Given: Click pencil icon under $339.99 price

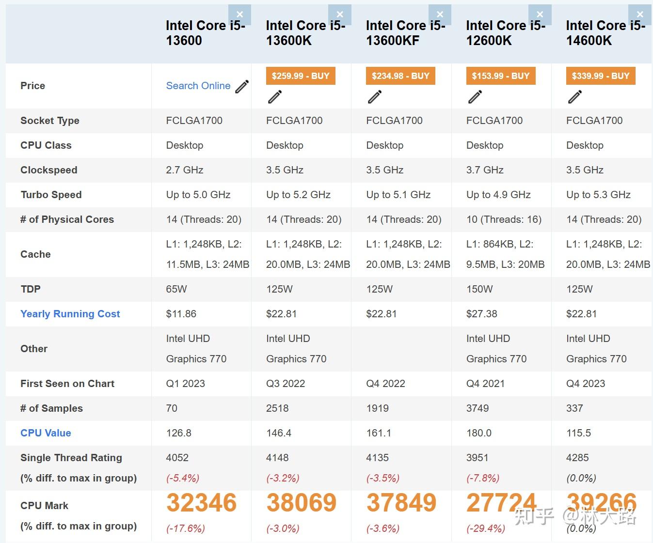Looking at the screenshot, I should point(575,97).
